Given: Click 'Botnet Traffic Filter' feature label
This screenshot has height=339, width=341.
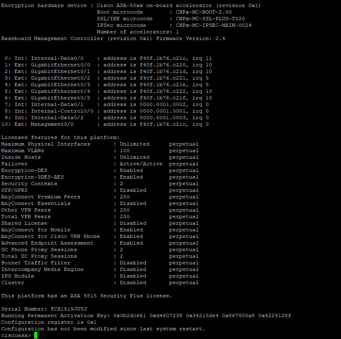Looking at the screenshot, I should 36,263.
